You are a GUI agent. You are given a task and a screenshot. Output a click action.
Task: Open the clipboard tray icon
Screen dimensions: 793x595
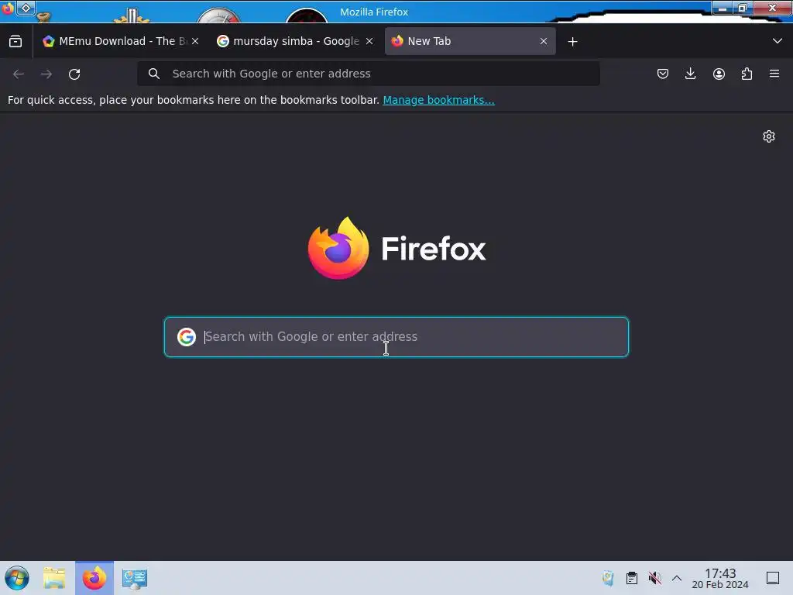632,578
